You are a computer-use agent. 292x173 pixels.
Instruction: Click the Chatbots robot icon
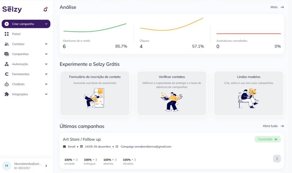click(7, 84)
